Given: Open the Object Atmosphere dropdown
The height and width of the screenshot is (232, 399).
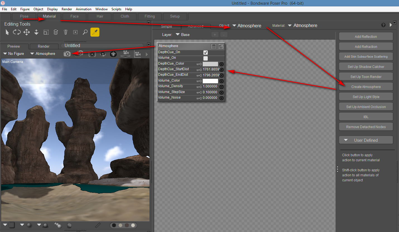Looking at the screenshot, I should pos(246,26).
